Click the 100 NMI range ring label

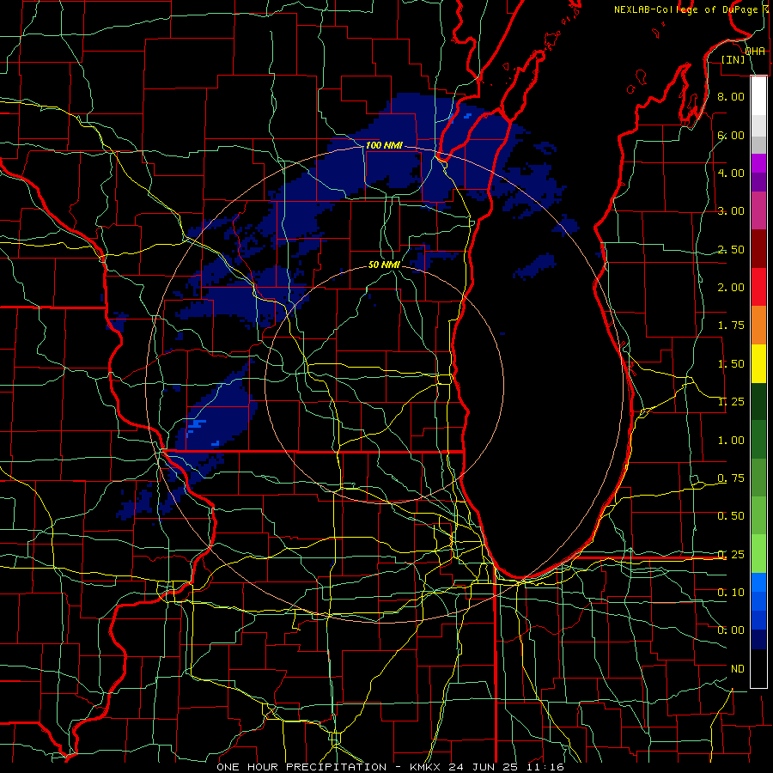pyautogui.click(x=384, y=146)
